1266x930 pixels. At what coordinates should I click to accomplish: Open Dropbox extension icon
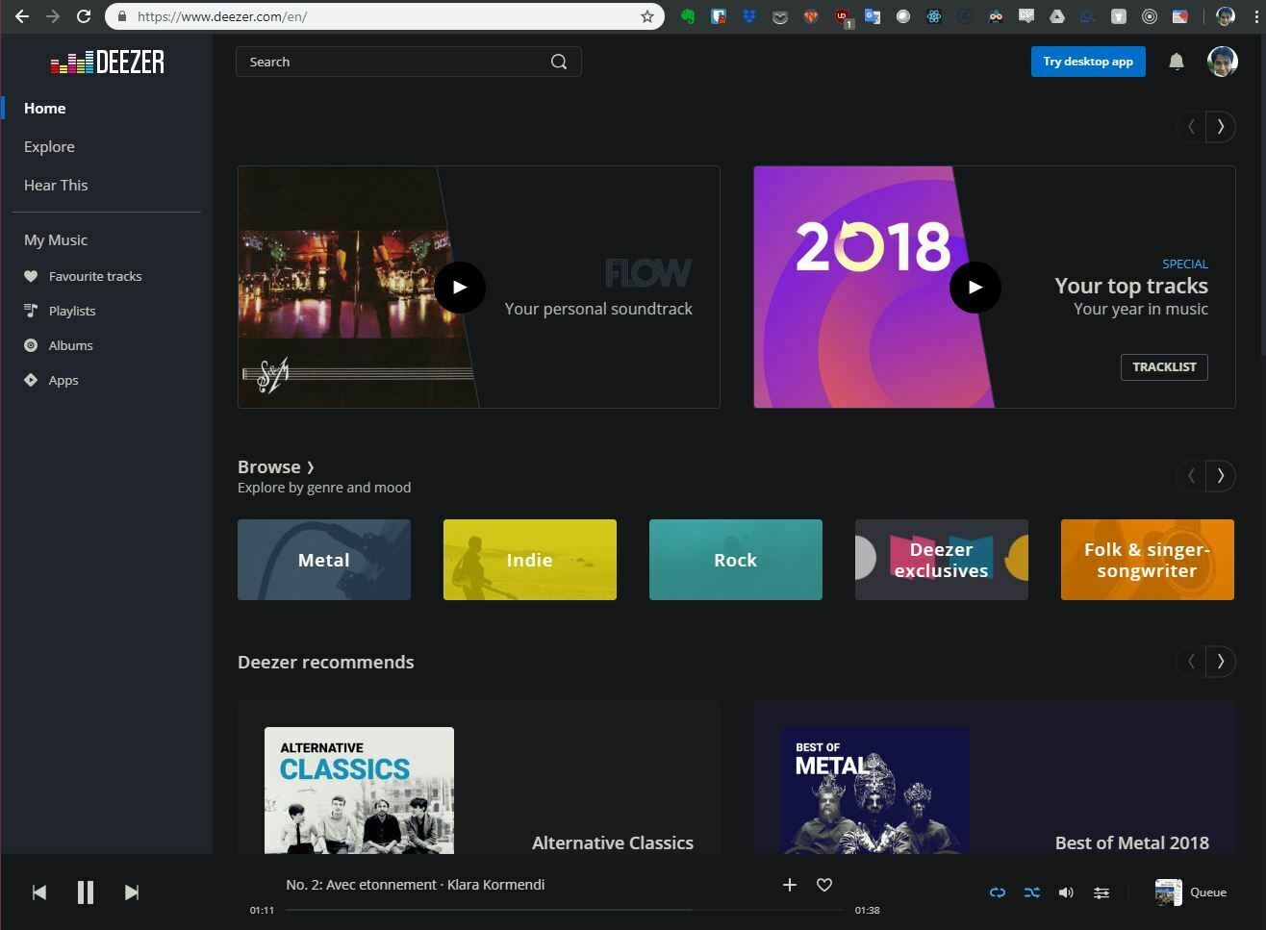point(749,16)
